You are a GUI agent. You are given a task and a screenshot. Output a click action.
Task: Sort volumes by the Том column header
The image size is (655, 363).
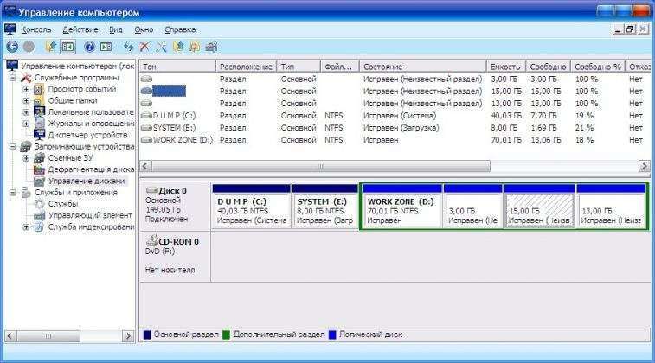point(177,67)
